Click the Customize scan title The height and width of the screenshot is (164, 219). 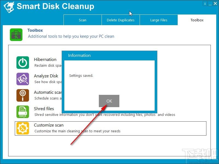(49, 125)
